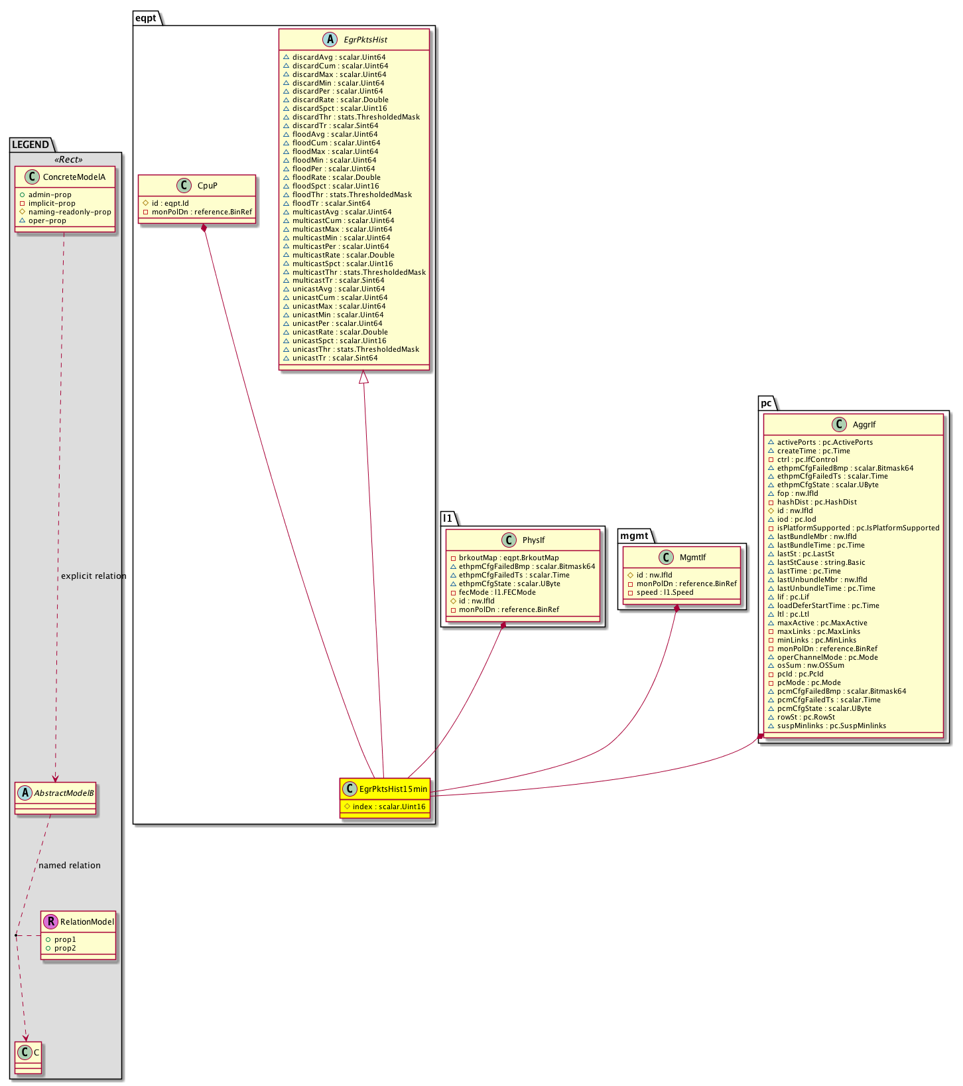Select the pc package tab

click(766, 403)
